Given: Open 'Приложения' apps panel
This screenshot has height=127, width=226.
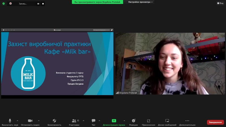Looking at the screenshot, I should click(149, 122).
